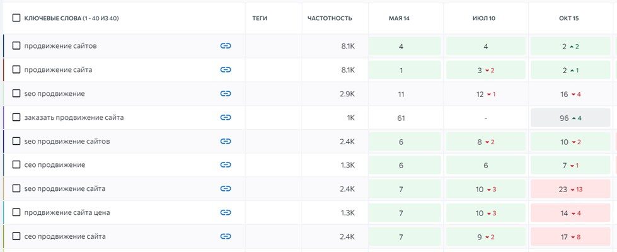Click the сео продвижение keyword text
617x252 pixels.
pyautogui.click(x=54, y=165)
